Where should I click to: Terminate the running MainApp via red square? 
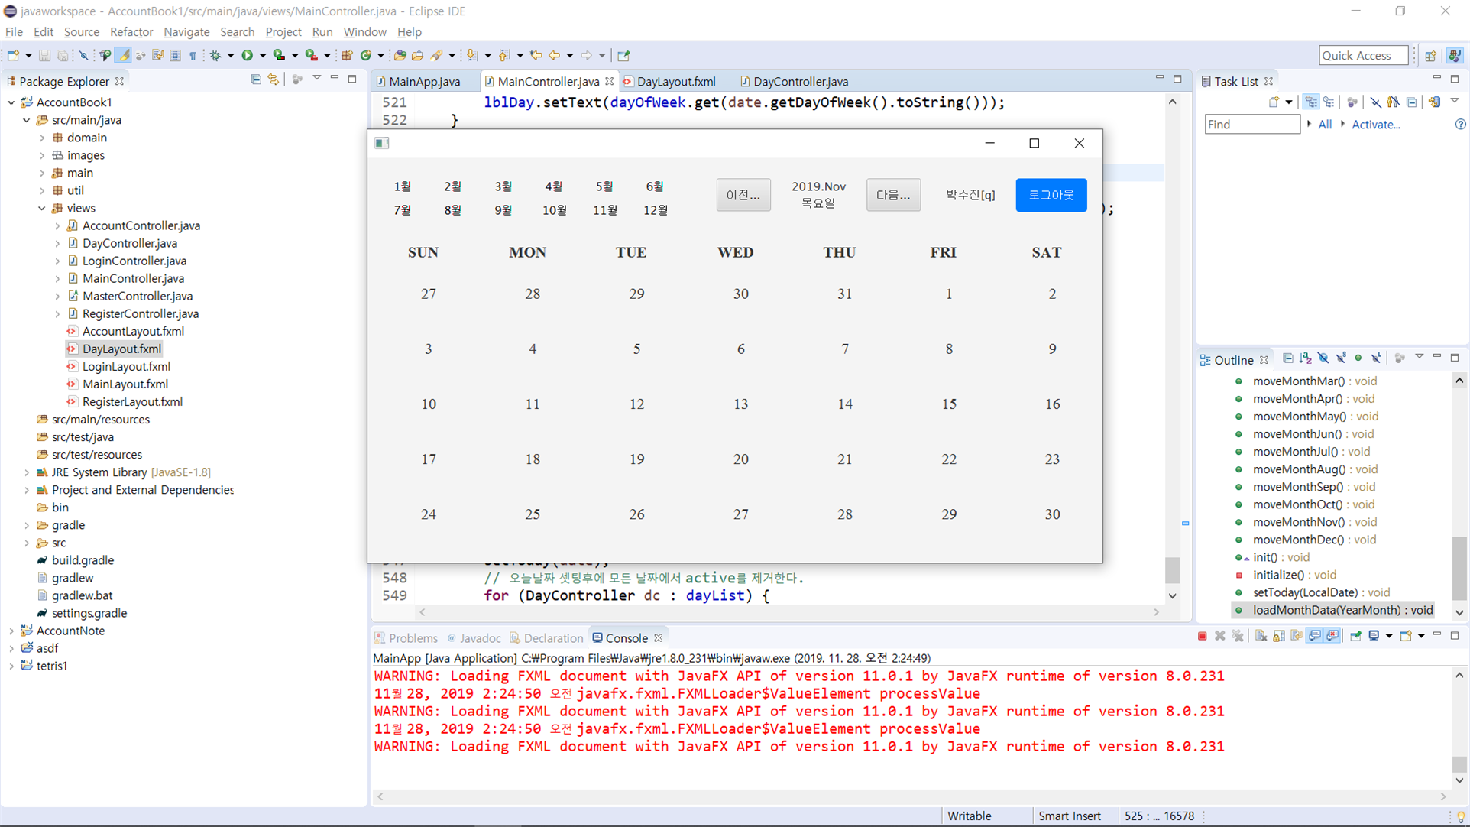pos(1202,635)
